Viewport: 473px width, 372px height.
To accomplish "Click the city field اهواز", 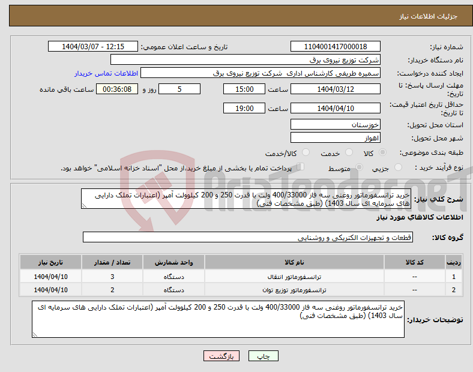I will (335, 138).
